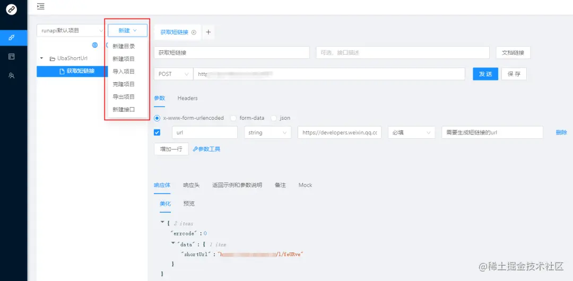Collapse the root JSON object arrow
573x281 pixels.
coord(162,222)
